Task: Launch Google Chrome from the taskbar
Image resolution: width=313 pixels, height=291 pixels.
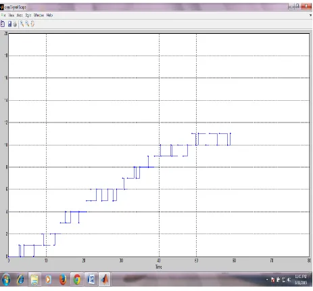Action: click(77, 279)
